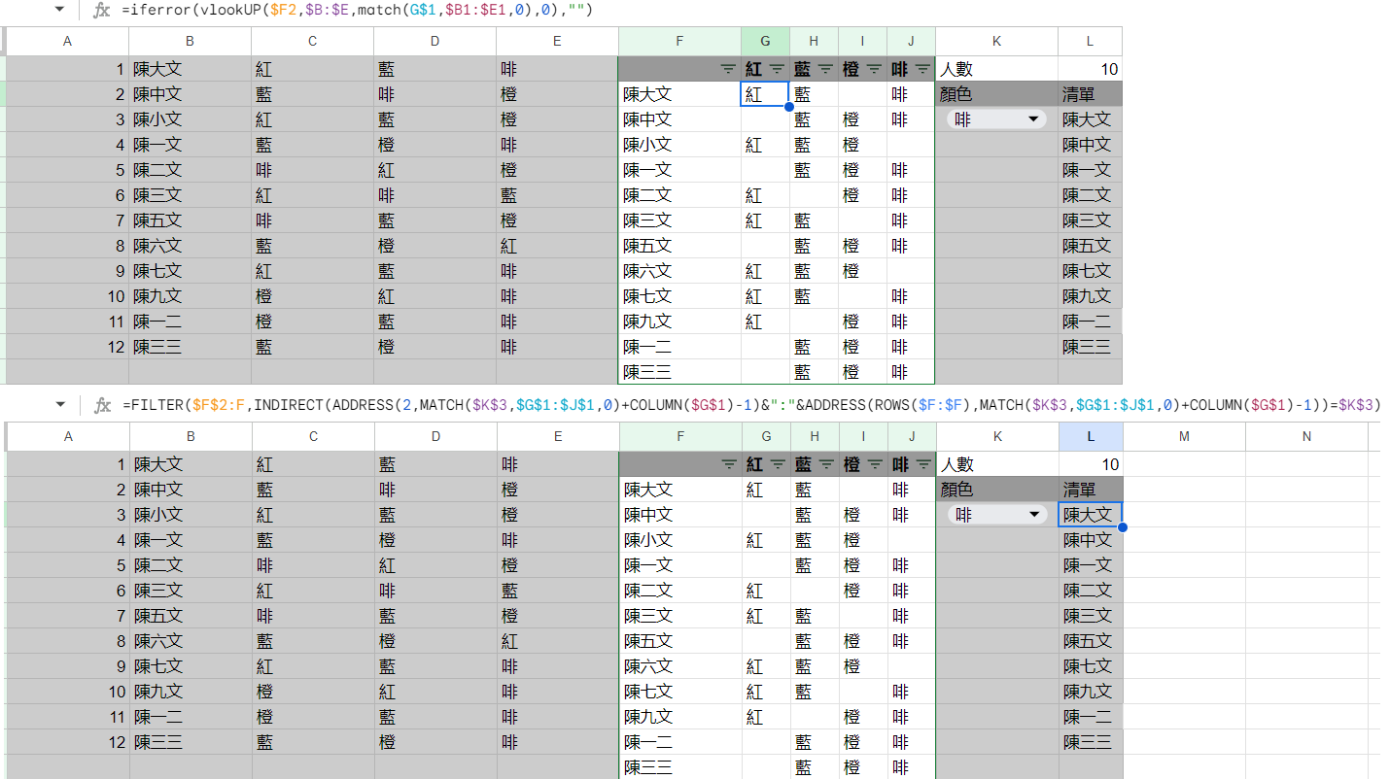Open the 啡 color dropdown in lower sheet
The image size is (1390, 779).
1032,515
